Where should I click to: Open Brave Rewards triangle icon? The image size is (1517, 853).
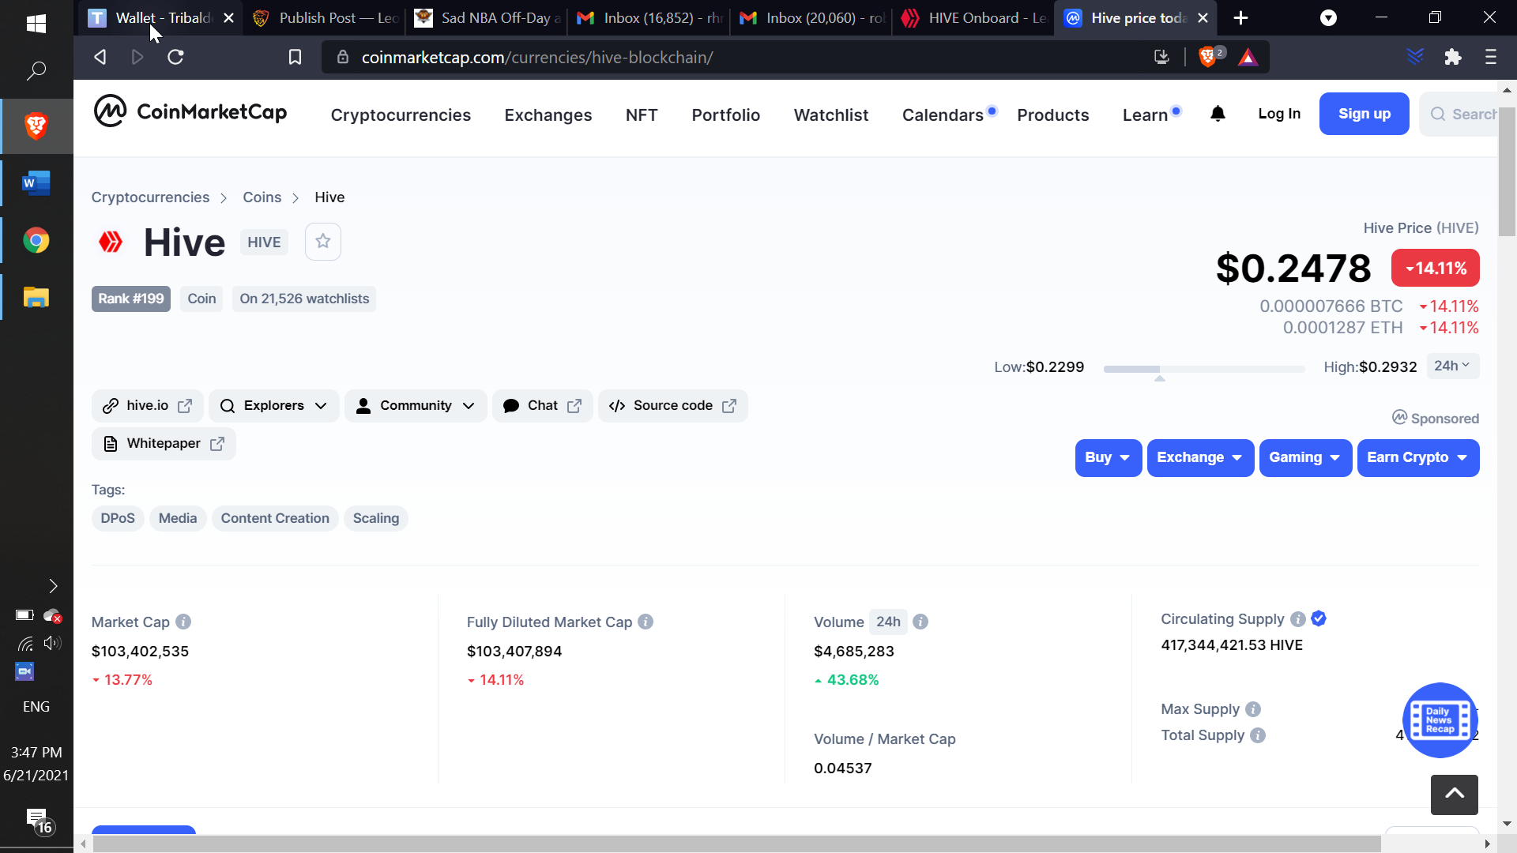coord(1248,57)
